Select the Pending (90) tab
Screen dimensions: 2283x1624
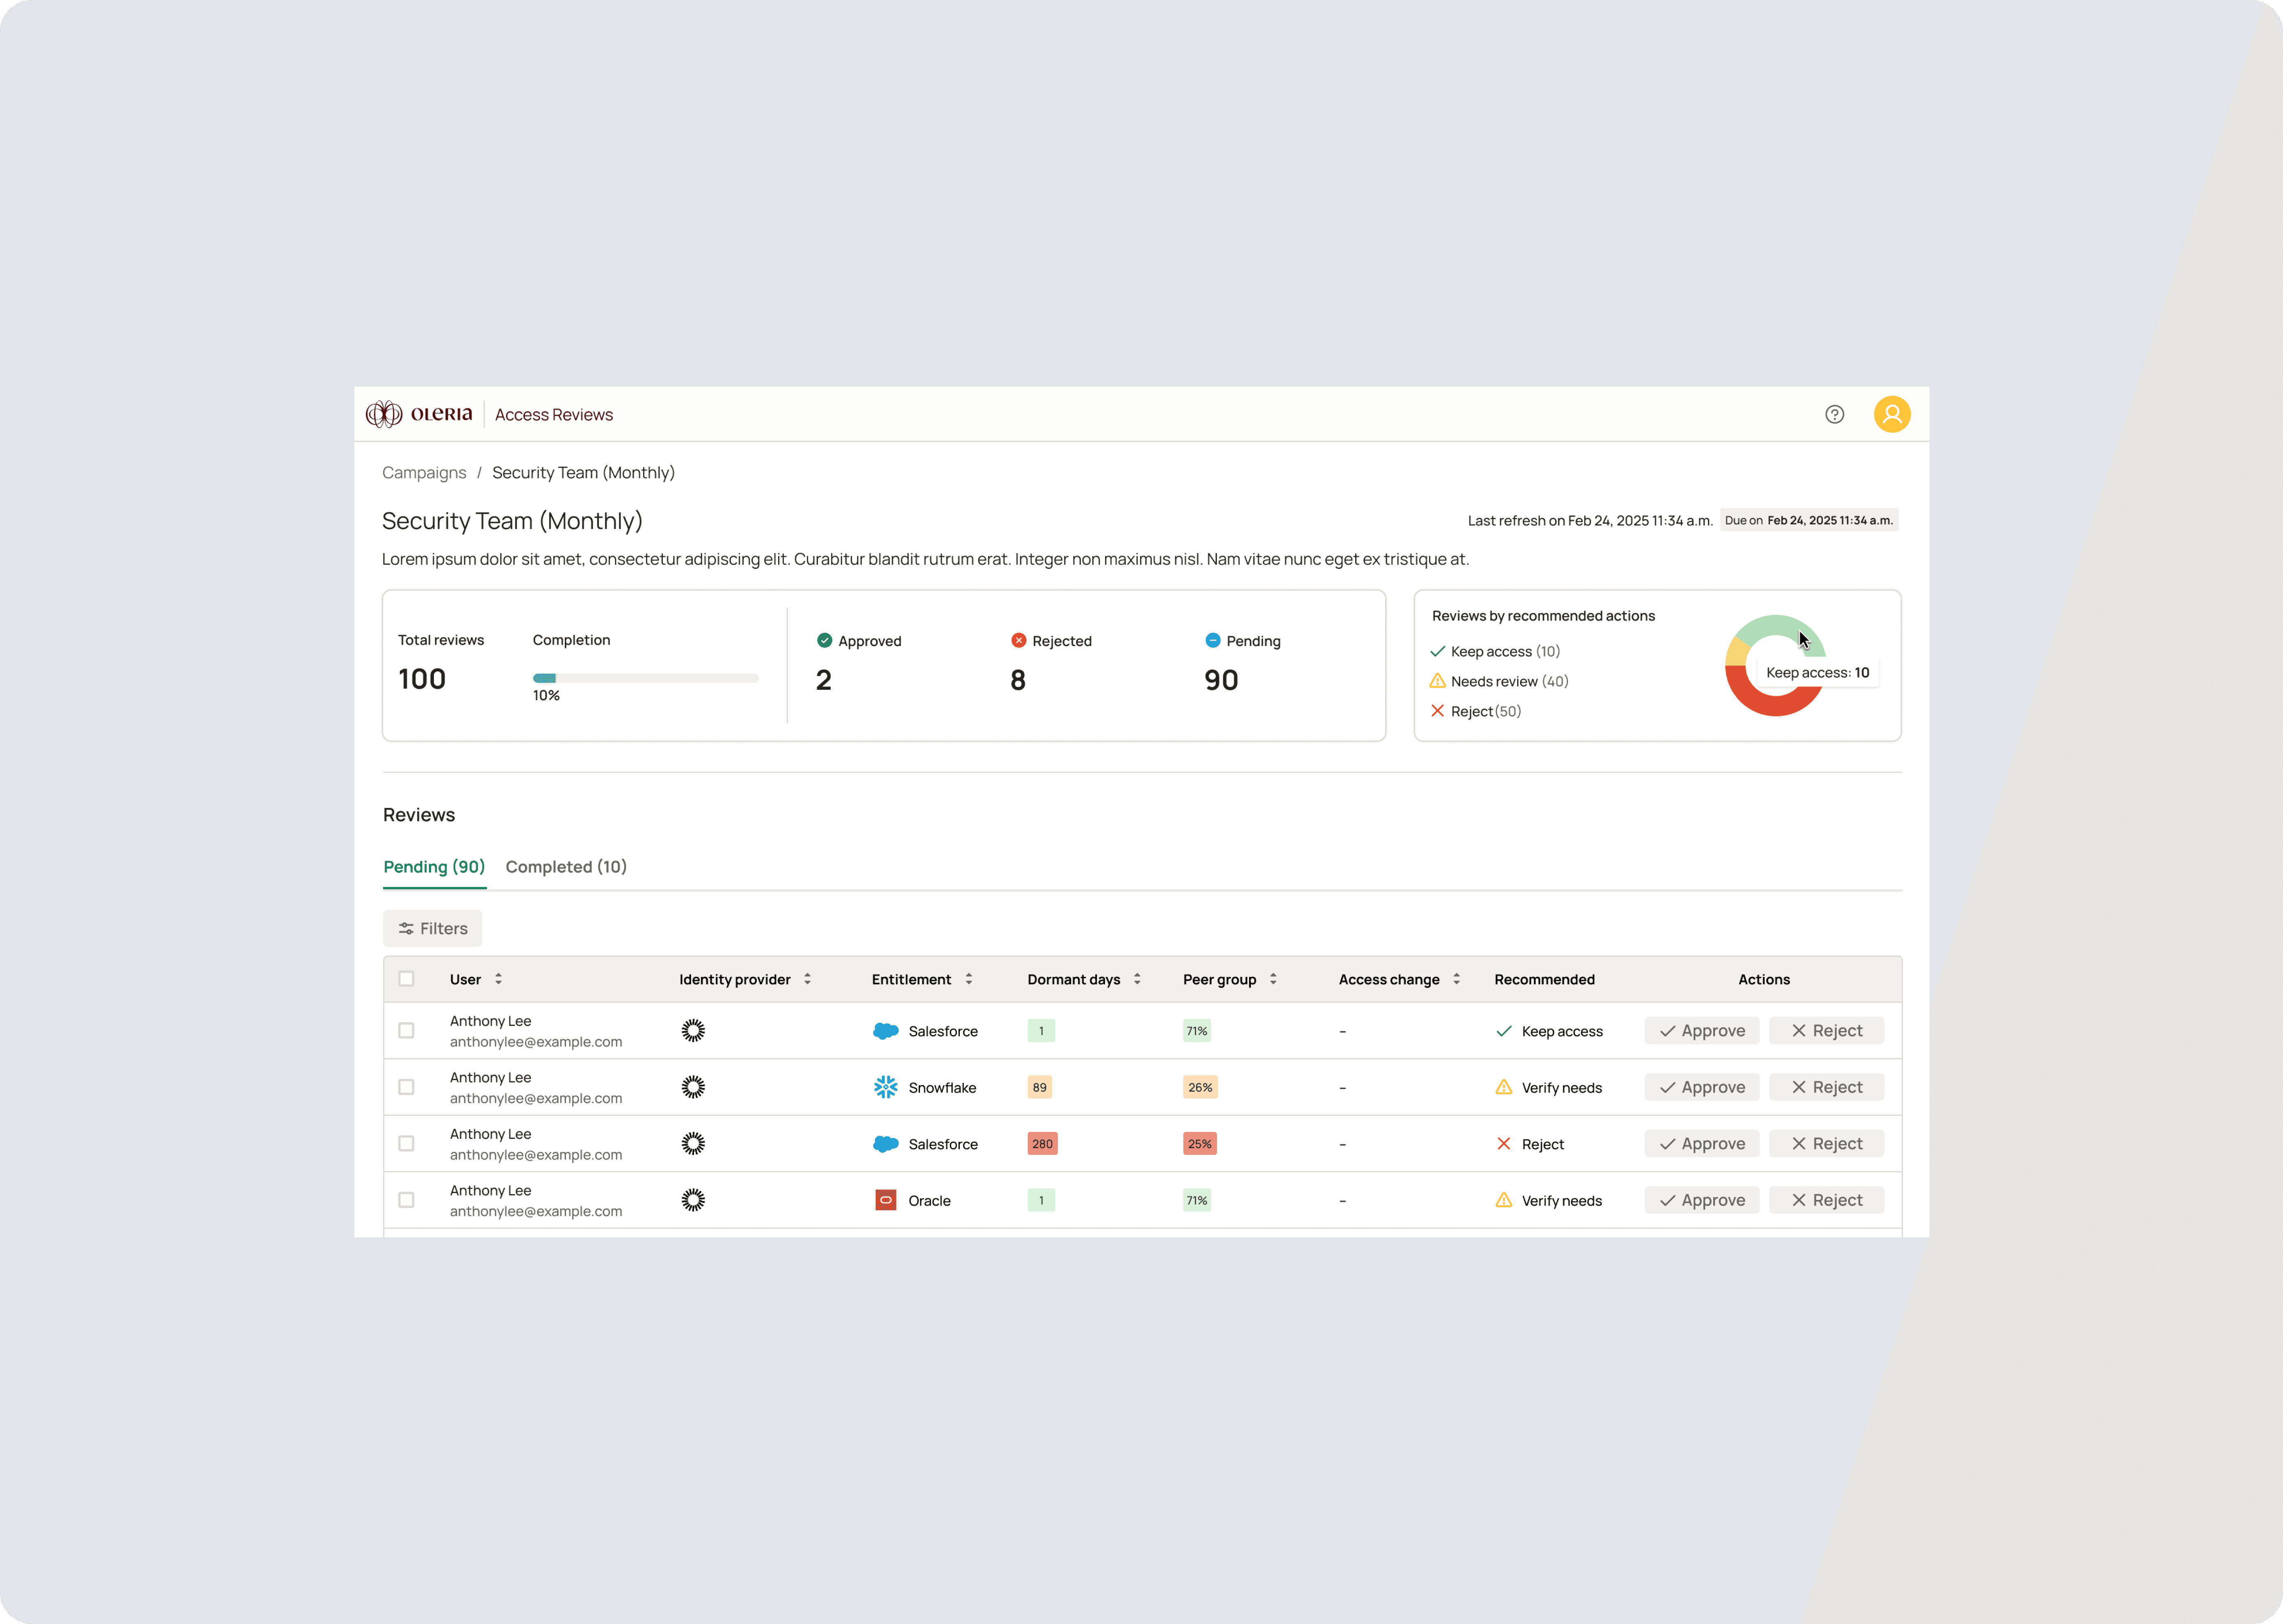pos(434,867)
